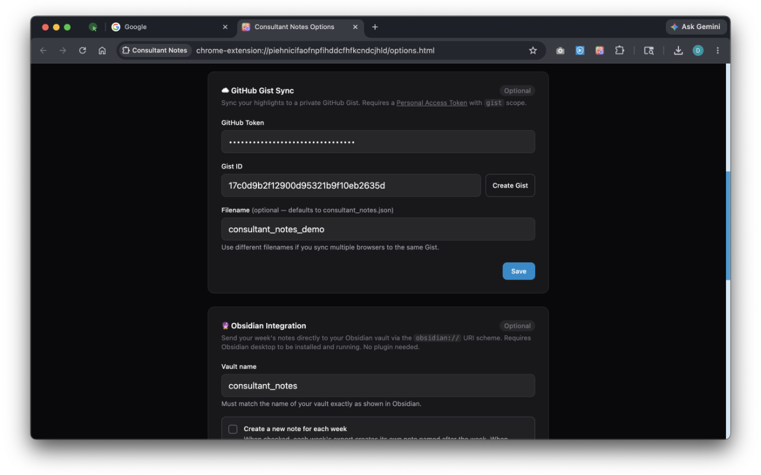Click the Gist ID input field

[351, 185]
